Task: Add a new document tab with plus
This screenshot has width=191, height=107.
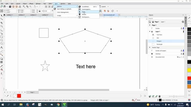Action: pos(119,15)
